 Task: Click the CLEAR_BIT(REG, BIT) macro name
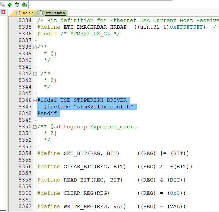pos(95,167)
